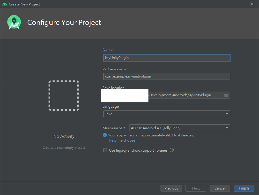This screenshot has width=259, height=195.
Task: Click the info icon beside device coverage
Action: pos(105,135)
